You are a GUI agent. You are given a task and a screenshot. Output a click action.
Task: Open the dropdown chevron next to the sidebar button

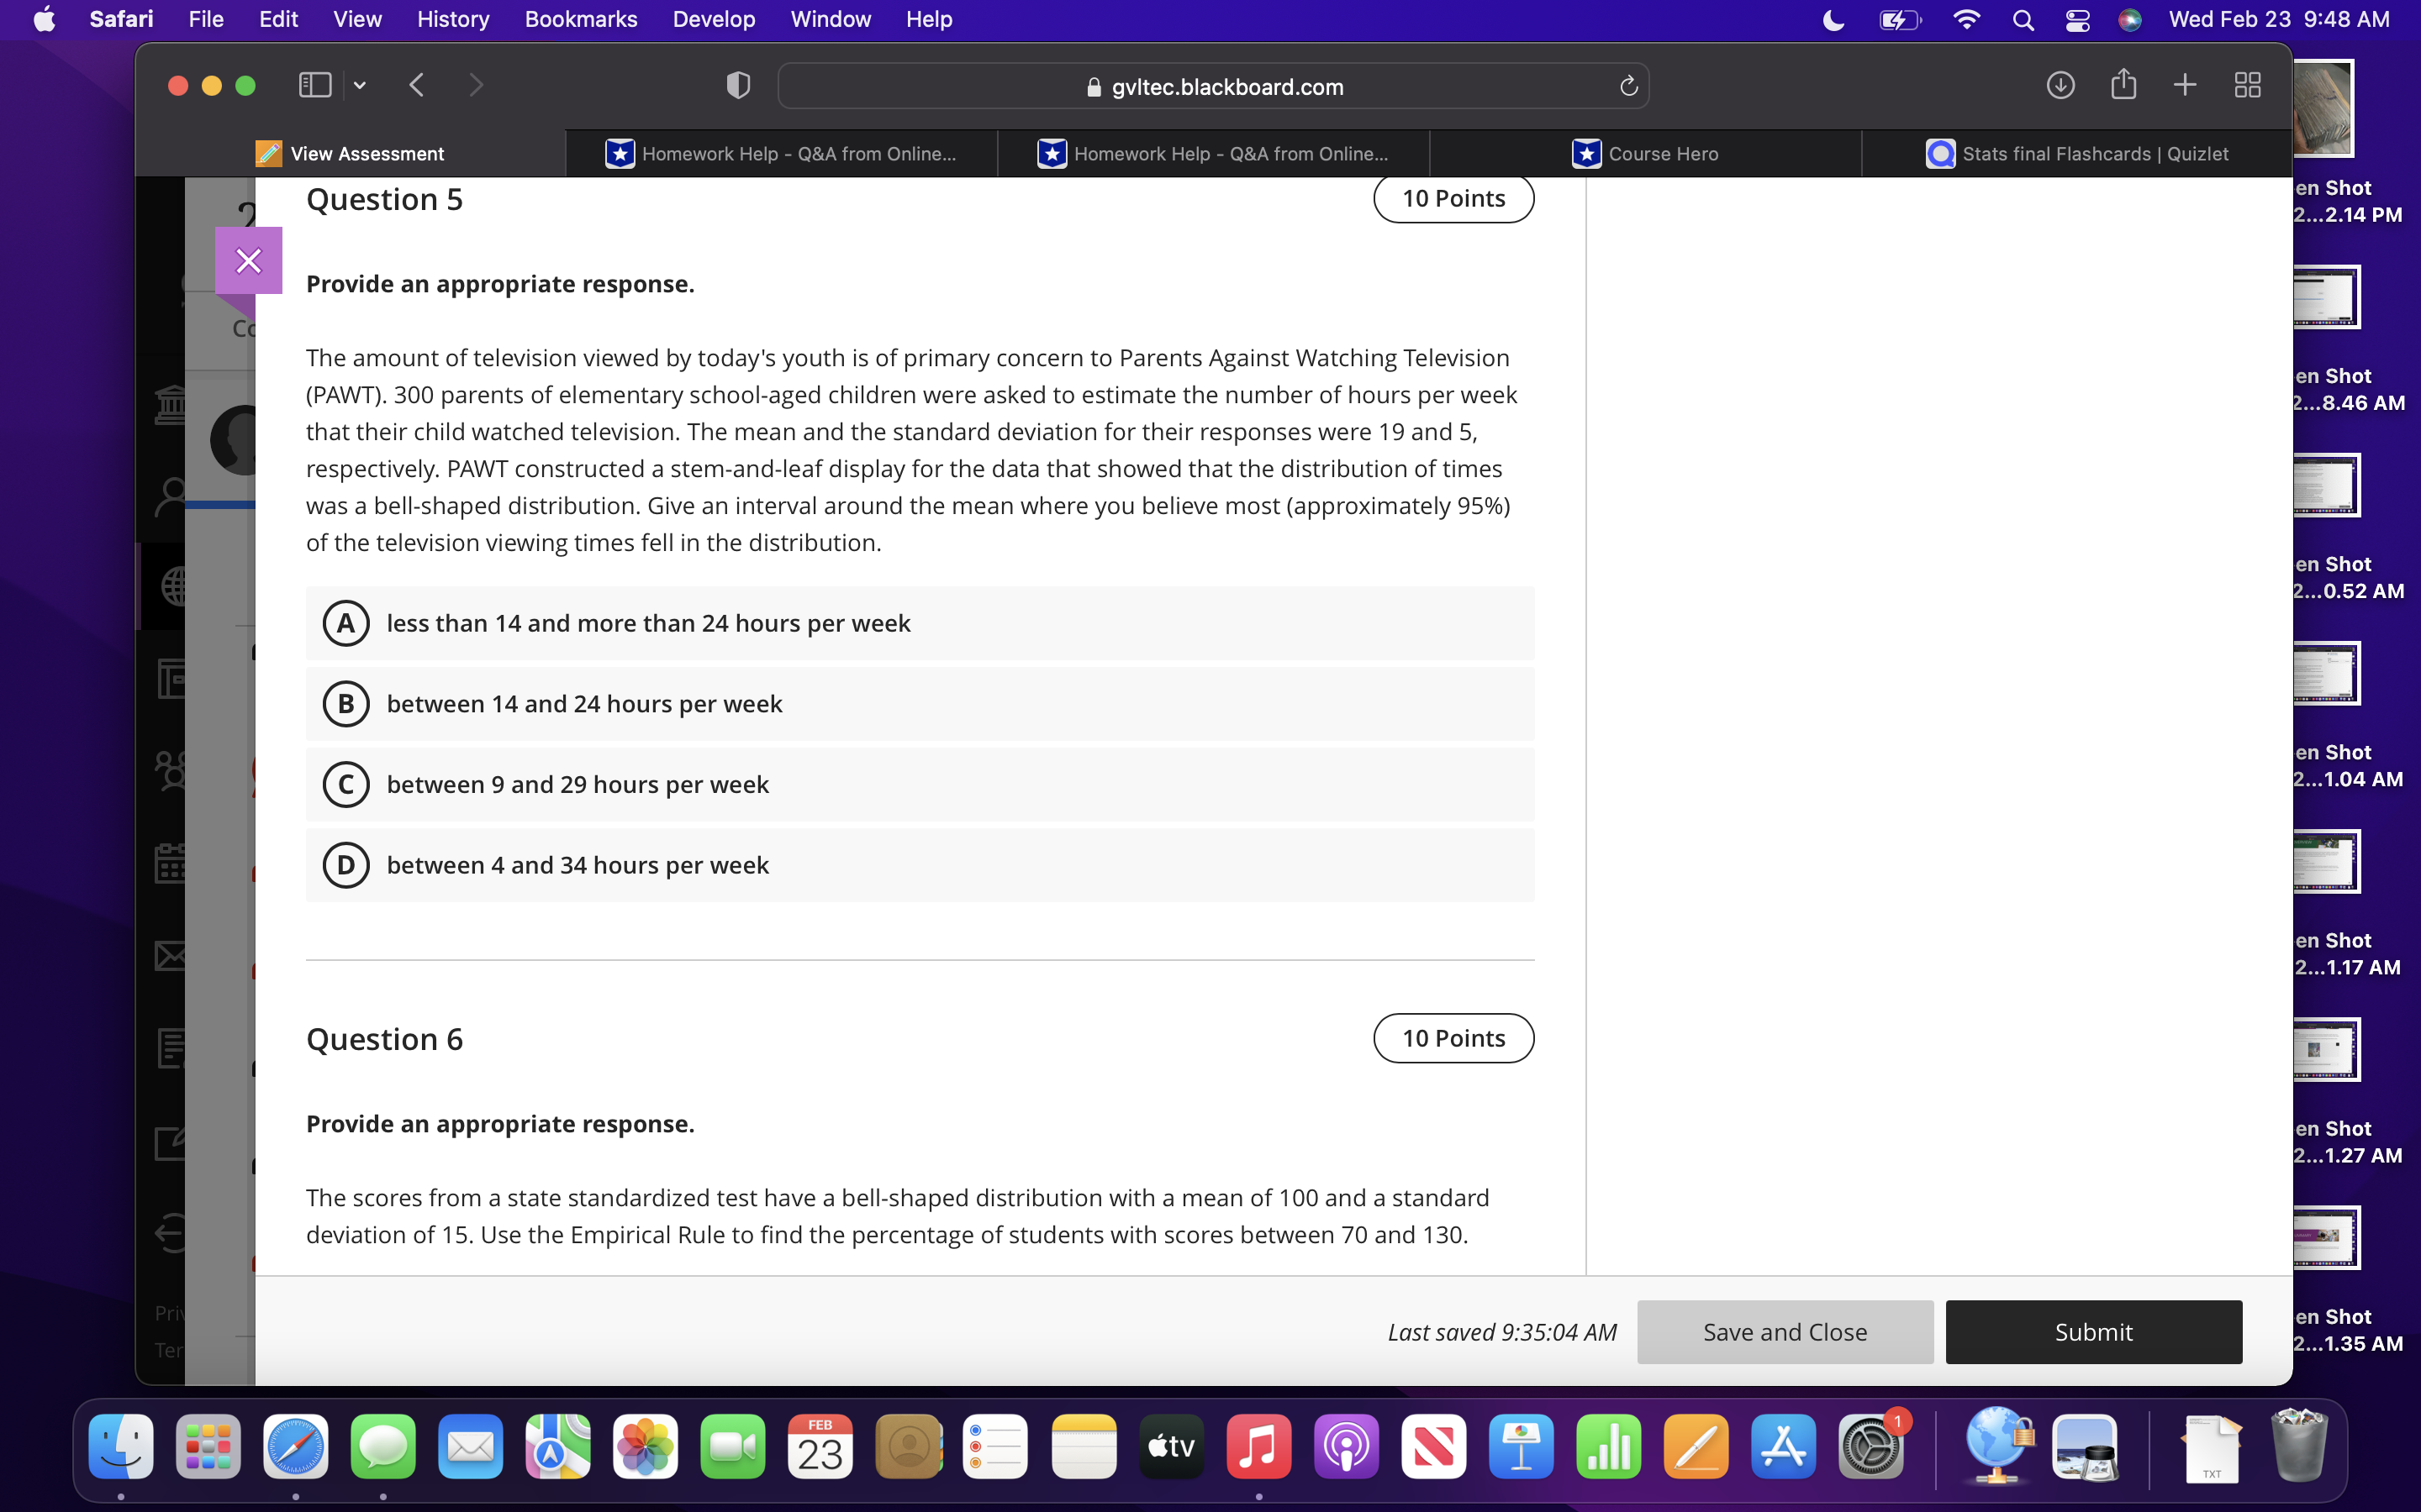(359, 85)
